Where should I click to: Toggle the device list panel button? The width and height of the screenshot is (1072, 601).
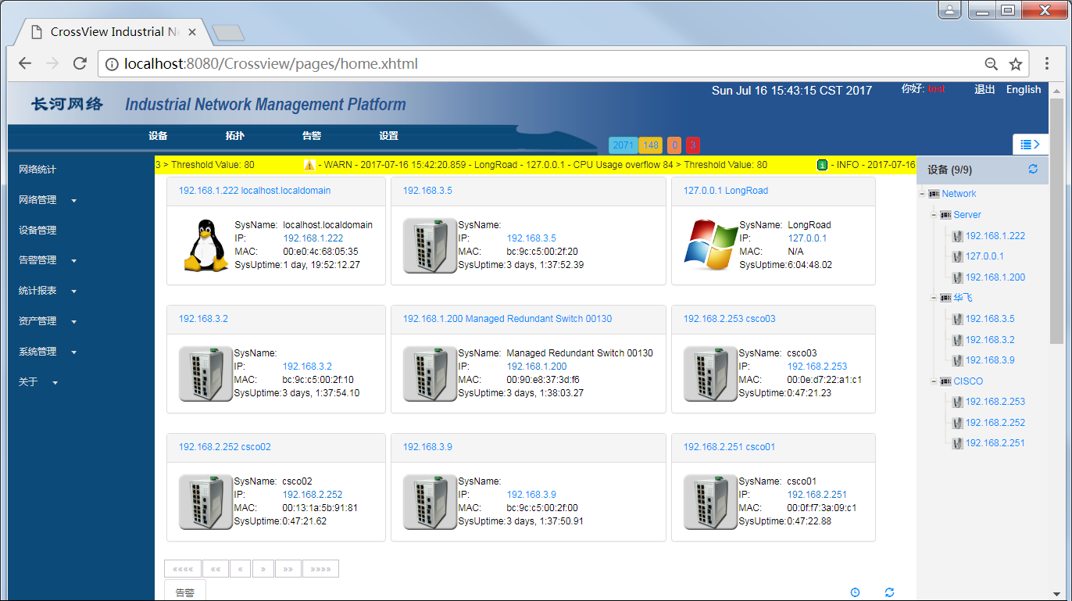click(x=1030, y=144)
